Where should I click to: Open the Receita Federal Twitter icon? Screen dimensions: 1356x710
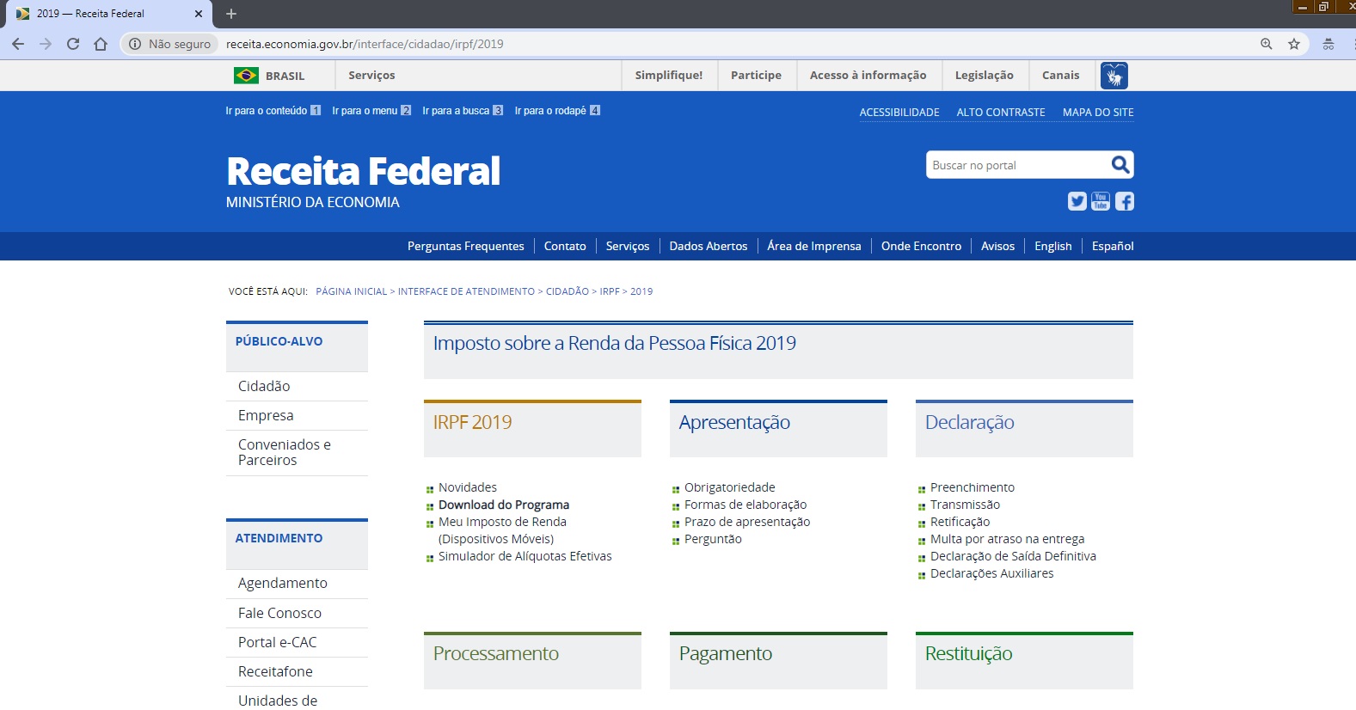[1077, 201]
